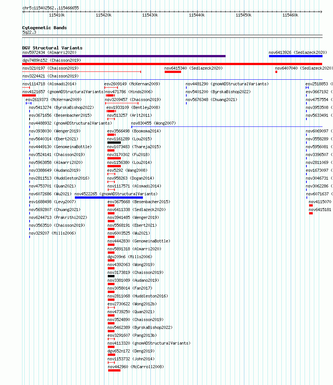Image resolution: width=333 pixels, height=385 pixels.
Task: Click the red bar under nsv4115070
Action: tap(311, 205)
